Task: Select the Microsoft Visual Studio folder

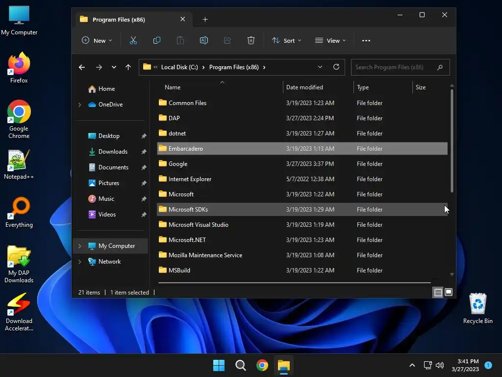Action: 302,225
